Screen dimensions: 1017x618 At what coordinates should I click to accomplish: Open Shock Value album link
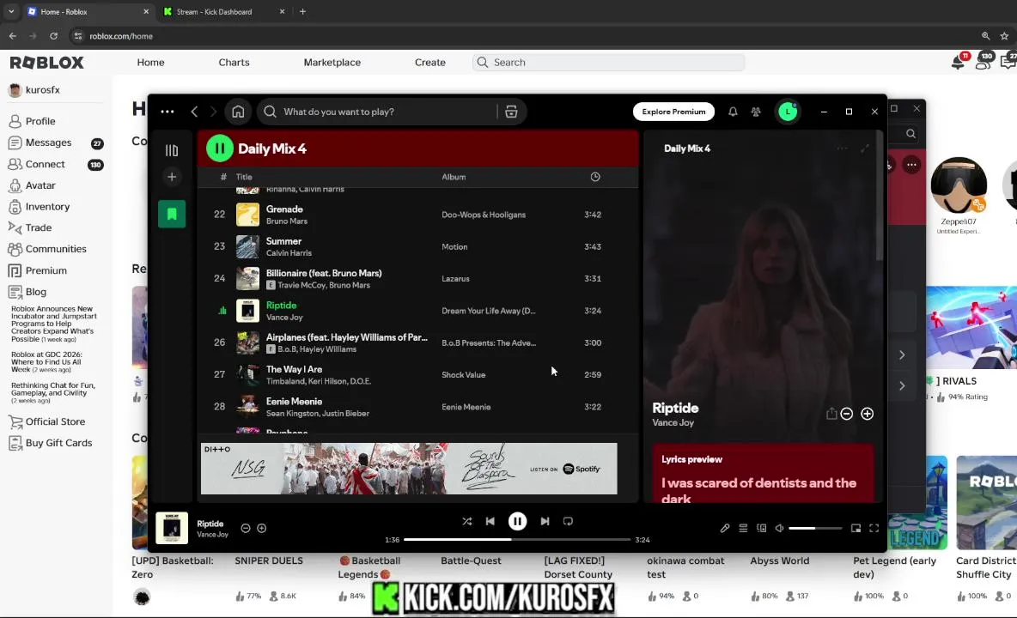(x=463, y=374)
